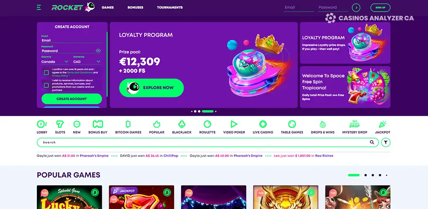428x209 pixels.
Task: Click the Explore Now button
Action: [x=152, y=88]
